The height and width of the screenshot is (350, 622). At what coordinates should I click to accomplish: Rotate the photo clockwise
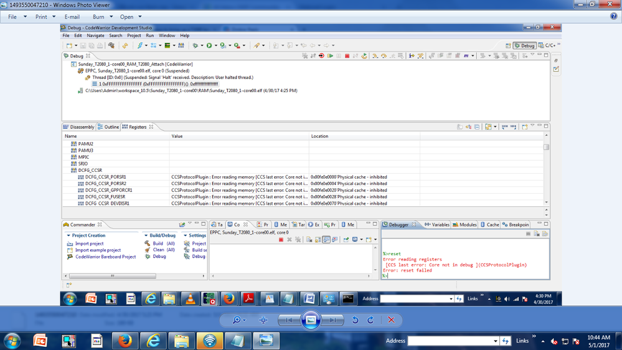coord(370,320)
